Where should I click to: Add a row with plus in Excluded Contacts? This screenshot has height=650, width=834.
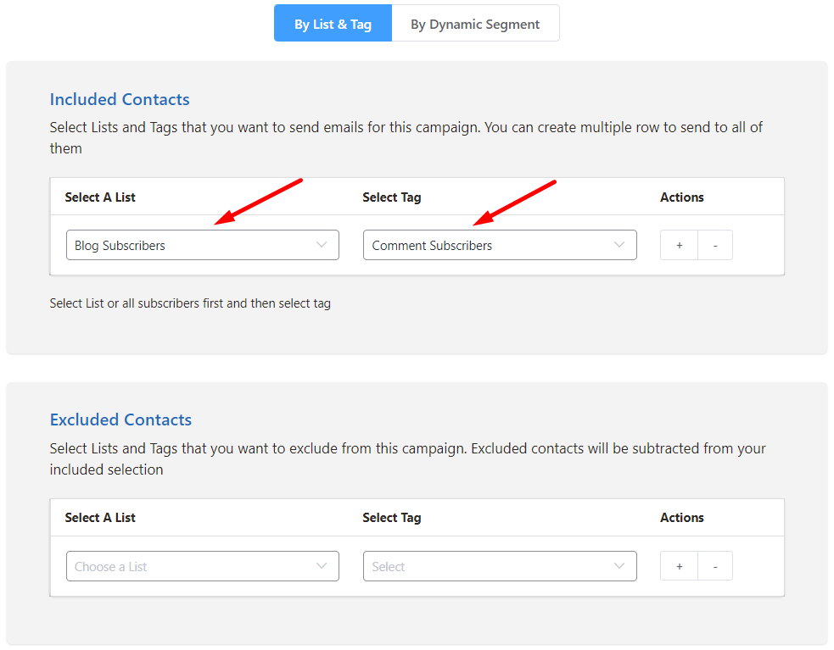click(680, 566)
